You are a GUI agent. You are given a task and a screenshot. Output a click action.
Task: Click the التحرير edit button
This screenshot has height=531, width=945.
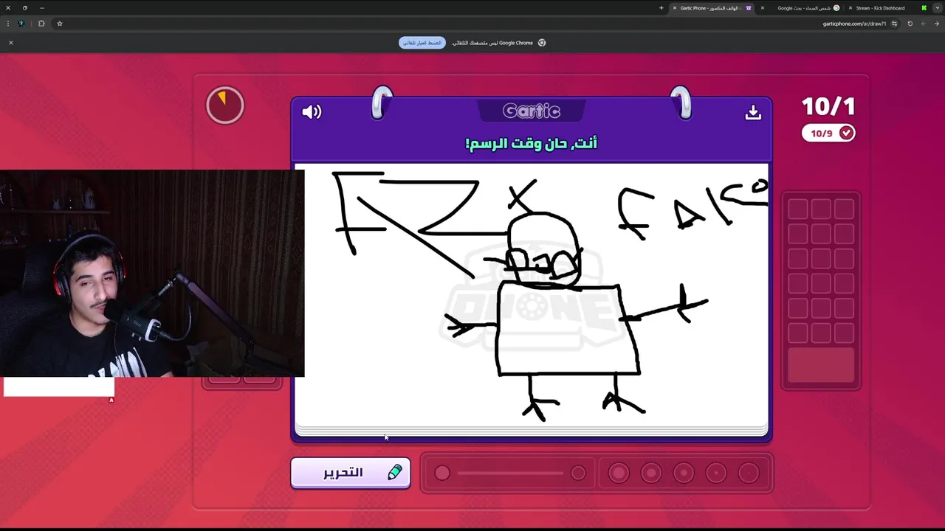point(351,473)
